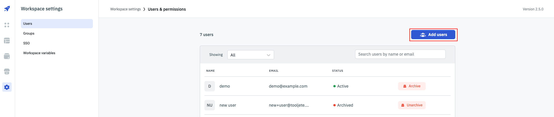Click the new user's NU avatar

(210, 105)
